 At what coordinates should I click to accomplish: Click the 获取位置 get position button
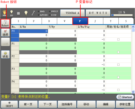point(125,104)
